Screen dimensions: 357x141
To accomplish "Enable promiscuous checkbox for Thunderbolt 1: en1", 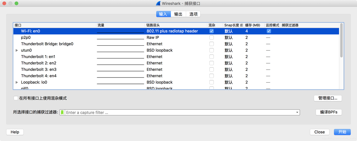I will [x=211, y=57].
